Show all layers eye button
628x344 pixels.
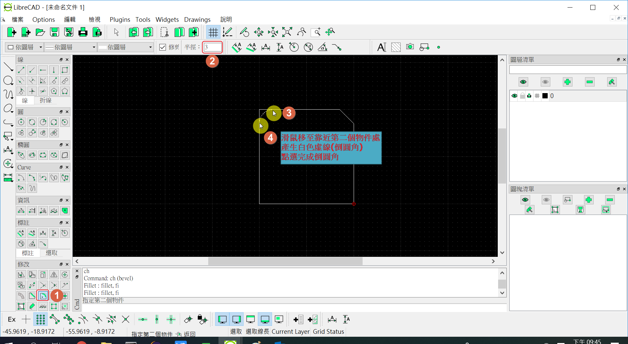523,82
